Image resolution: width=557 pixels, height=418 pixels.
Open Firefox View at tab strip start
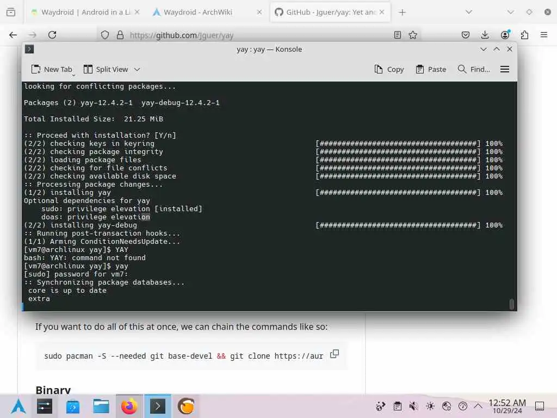[x=11, y=12]
